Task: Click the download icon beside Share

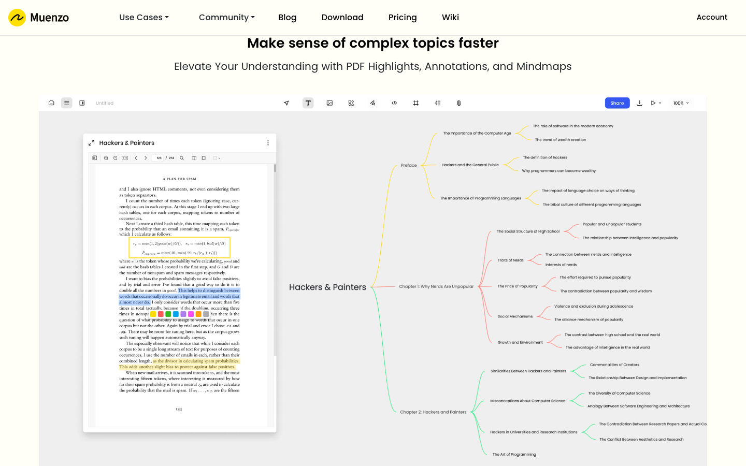Action: coord(639,103)
